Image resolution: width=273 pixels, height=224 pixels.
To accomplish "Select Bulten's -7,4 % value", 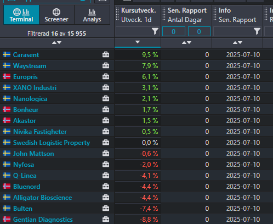I will point(149,209).
